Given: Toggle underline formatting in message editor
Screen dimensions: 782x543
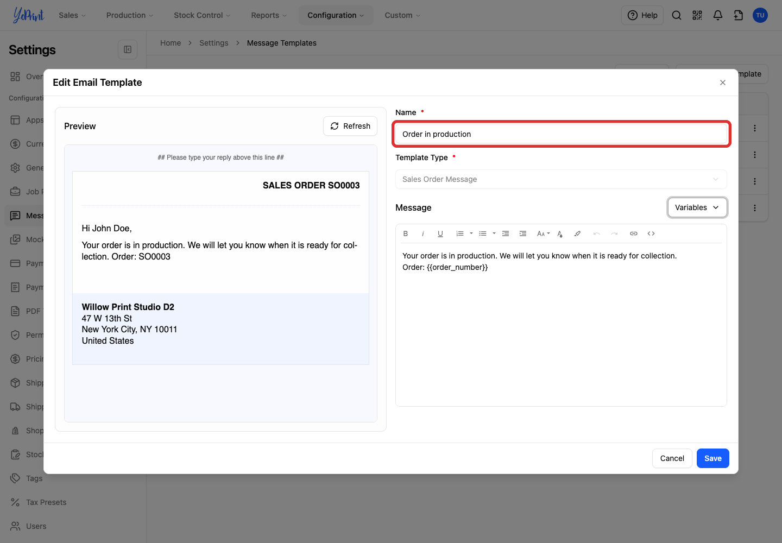Looking at the screenshot, I should click(x=440, y=233).
